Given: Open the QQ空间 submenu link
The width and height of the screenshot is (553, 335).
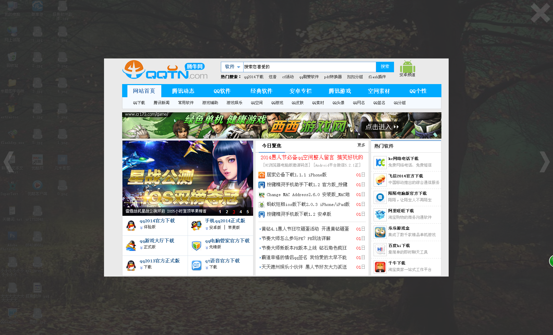Looking at the screenshot, I should (257, 103).
